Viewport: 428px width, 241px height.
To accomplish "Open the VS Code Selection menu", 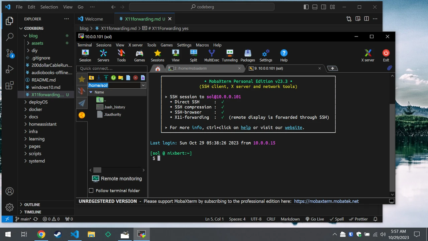I will [49, 7].
